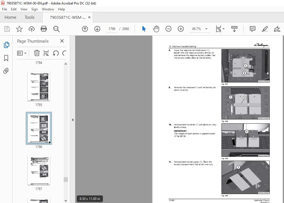
Task: Collapse navigation pane with side arrow
Action: tap(73, 120)
